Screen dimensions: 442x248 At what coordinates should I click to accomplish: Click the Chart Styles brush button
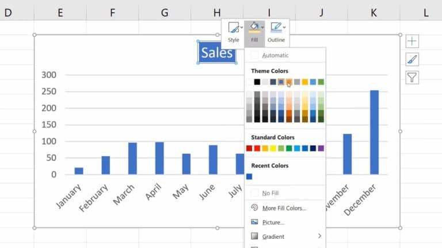(412, 59)
